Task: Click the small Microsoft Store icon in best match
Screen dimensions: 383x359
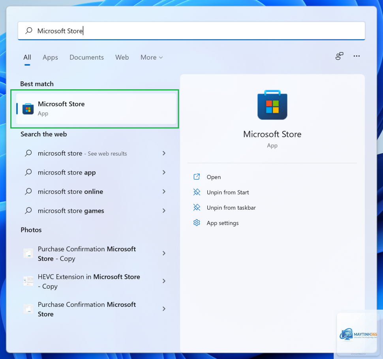Action: point(28,109)
